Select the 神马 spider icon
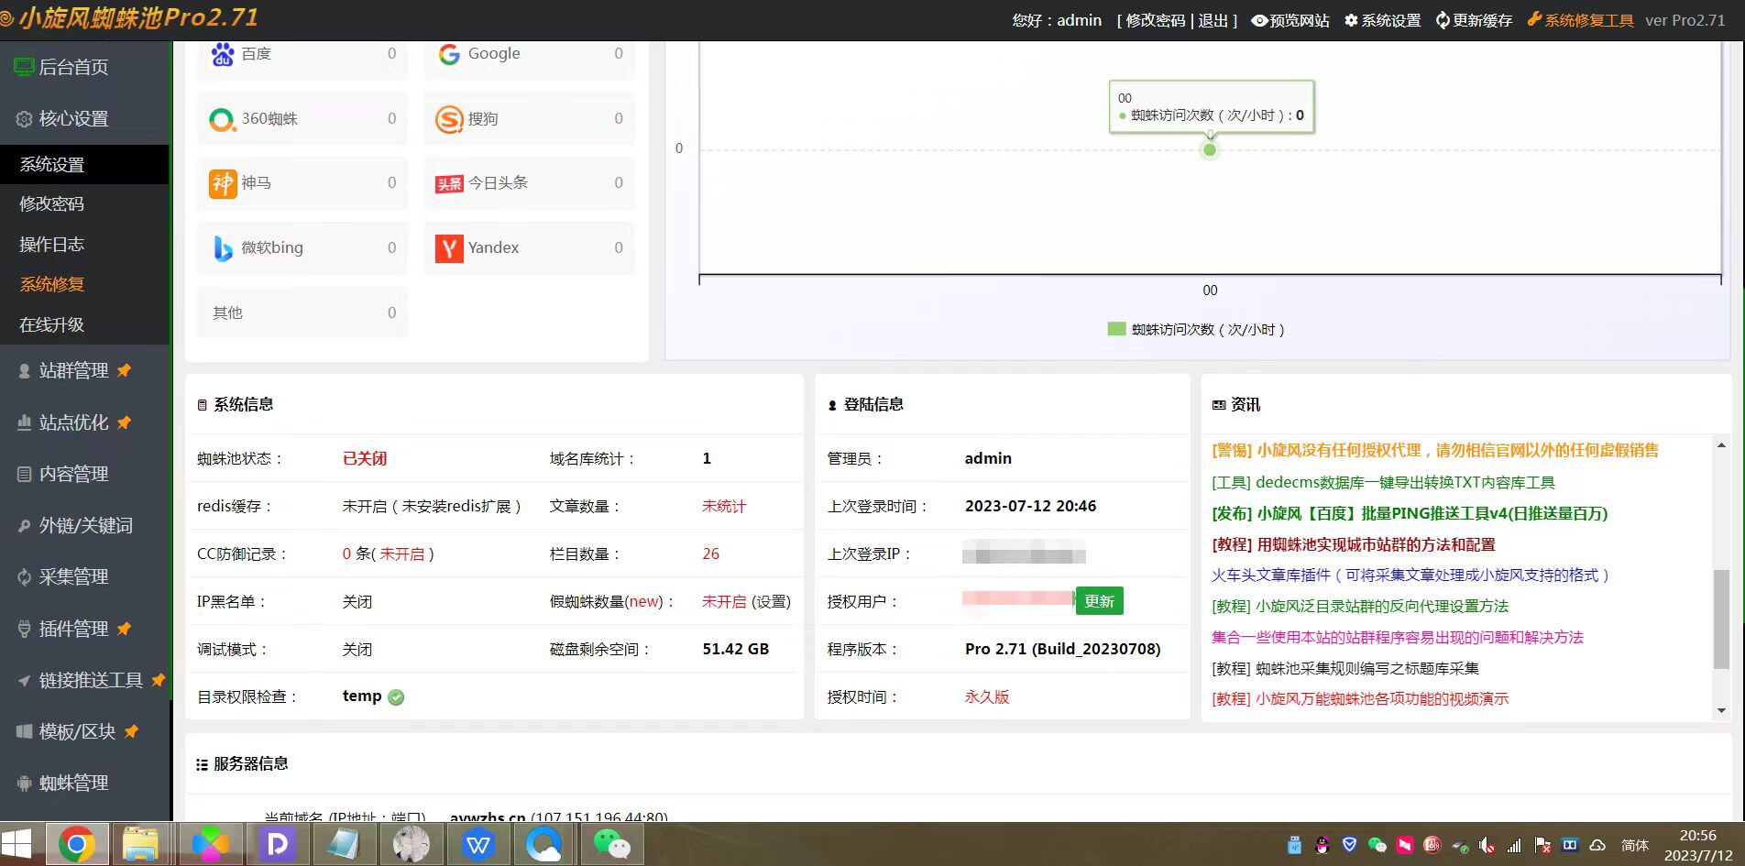The image size is (1745, 866). [223, 183]
